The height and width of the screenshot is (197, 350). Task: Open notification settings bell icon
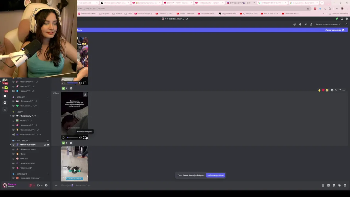300,24
